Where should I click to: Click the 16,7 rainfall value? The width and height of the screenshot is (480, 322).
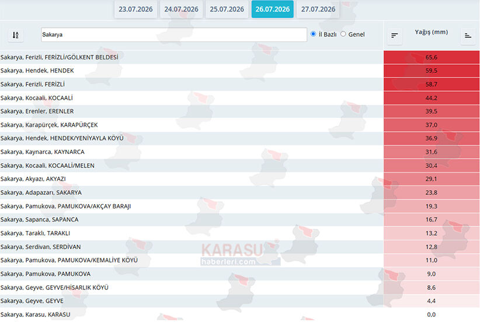432,219
